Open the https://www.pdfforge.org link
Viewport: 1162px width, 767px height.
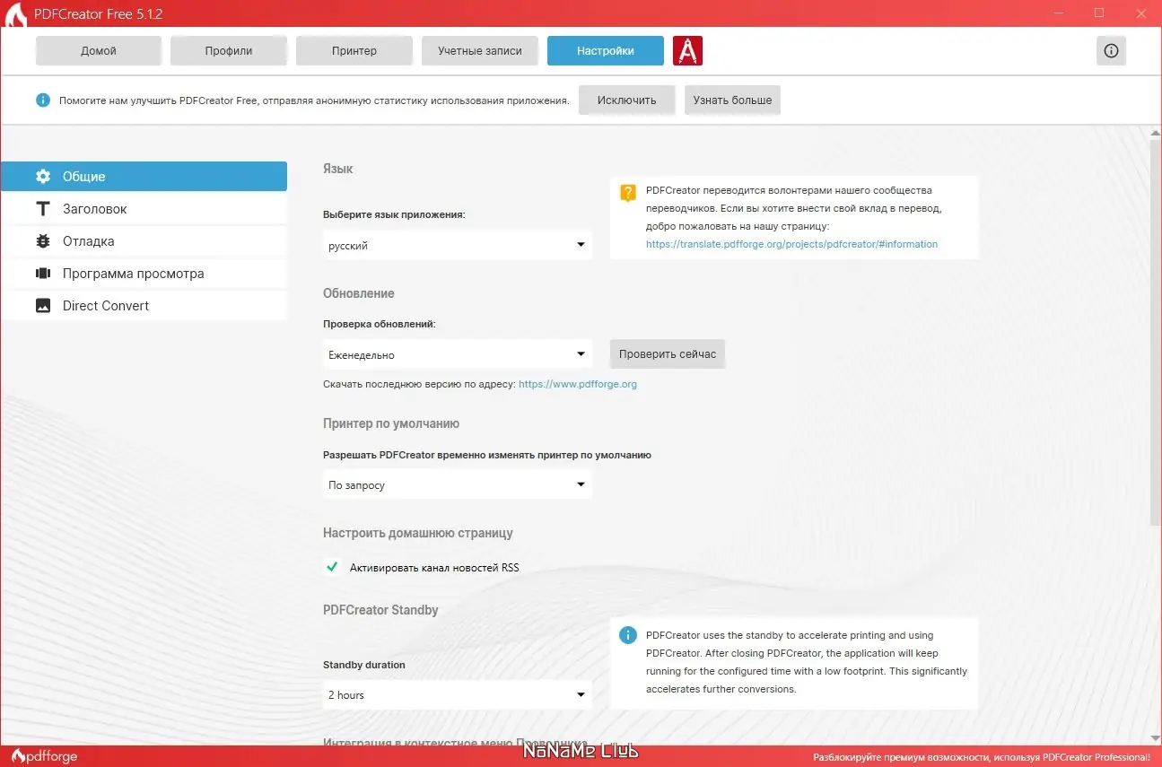point(578,384)
